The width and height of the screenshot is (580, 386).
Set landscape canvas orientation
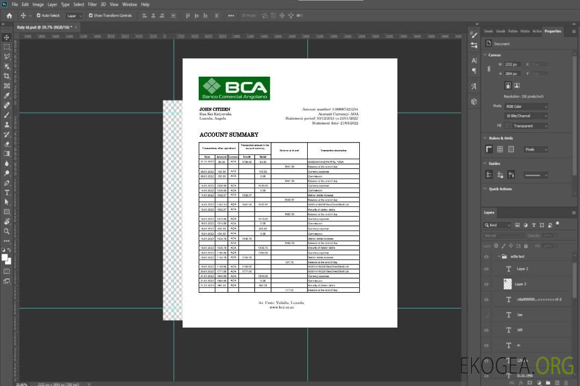517,86
